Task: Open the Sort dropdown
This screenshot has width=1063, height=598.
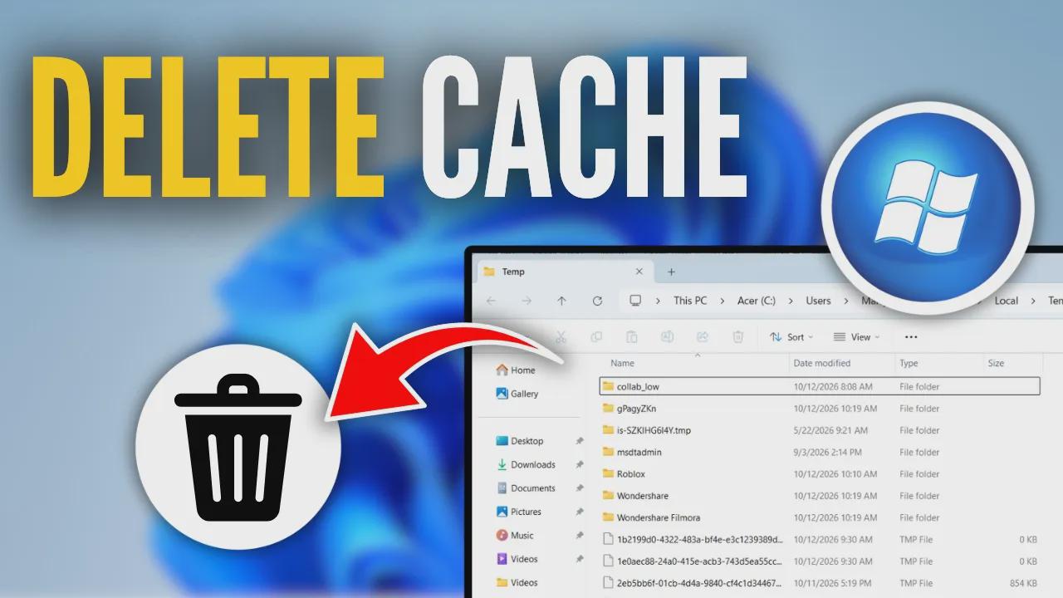Action: (x=791, y=337)
